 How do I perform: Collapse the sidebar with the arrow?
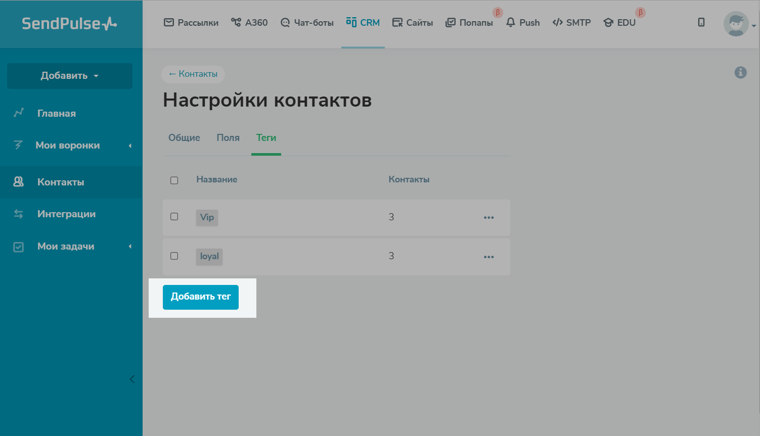click(x=132, y=379)
